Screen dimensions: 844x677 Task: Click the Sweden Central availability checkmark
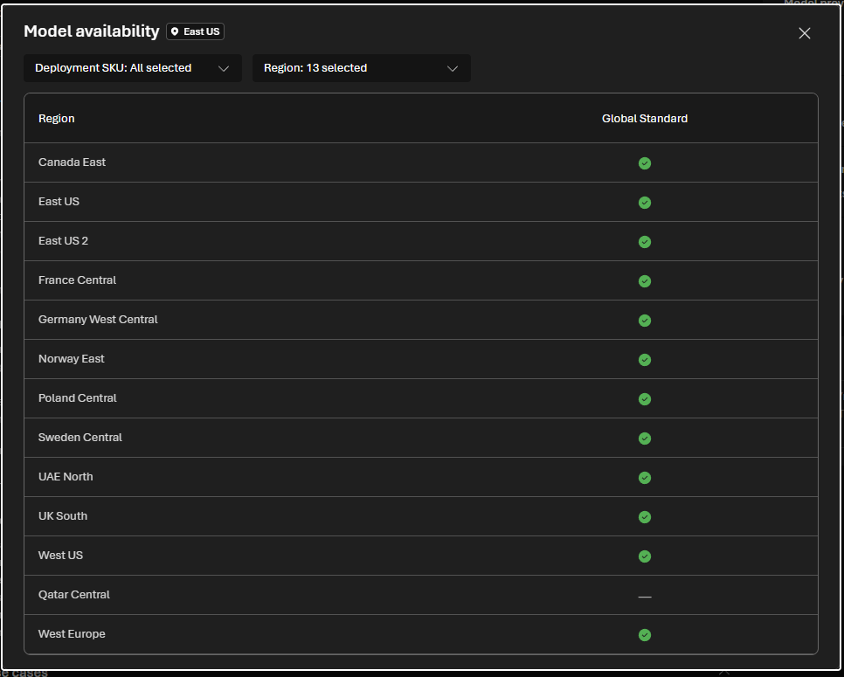click(x=644, y=438)
